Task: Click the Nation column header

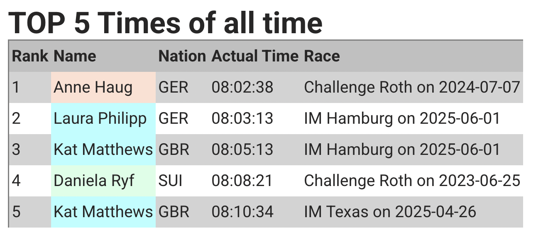Action: 182,56
